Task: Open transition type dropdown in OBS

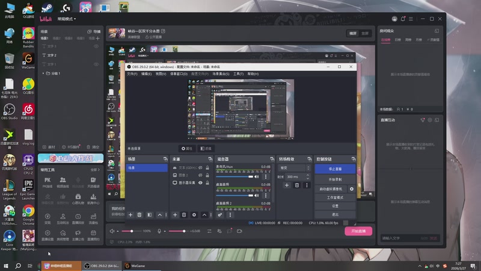Action: pyautogui.click(x=294, y=168)
